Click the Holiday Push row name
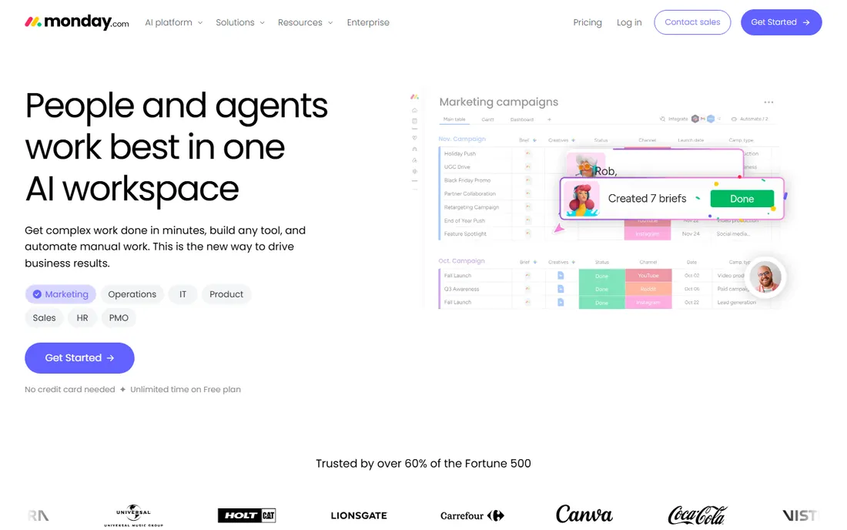 460,154
